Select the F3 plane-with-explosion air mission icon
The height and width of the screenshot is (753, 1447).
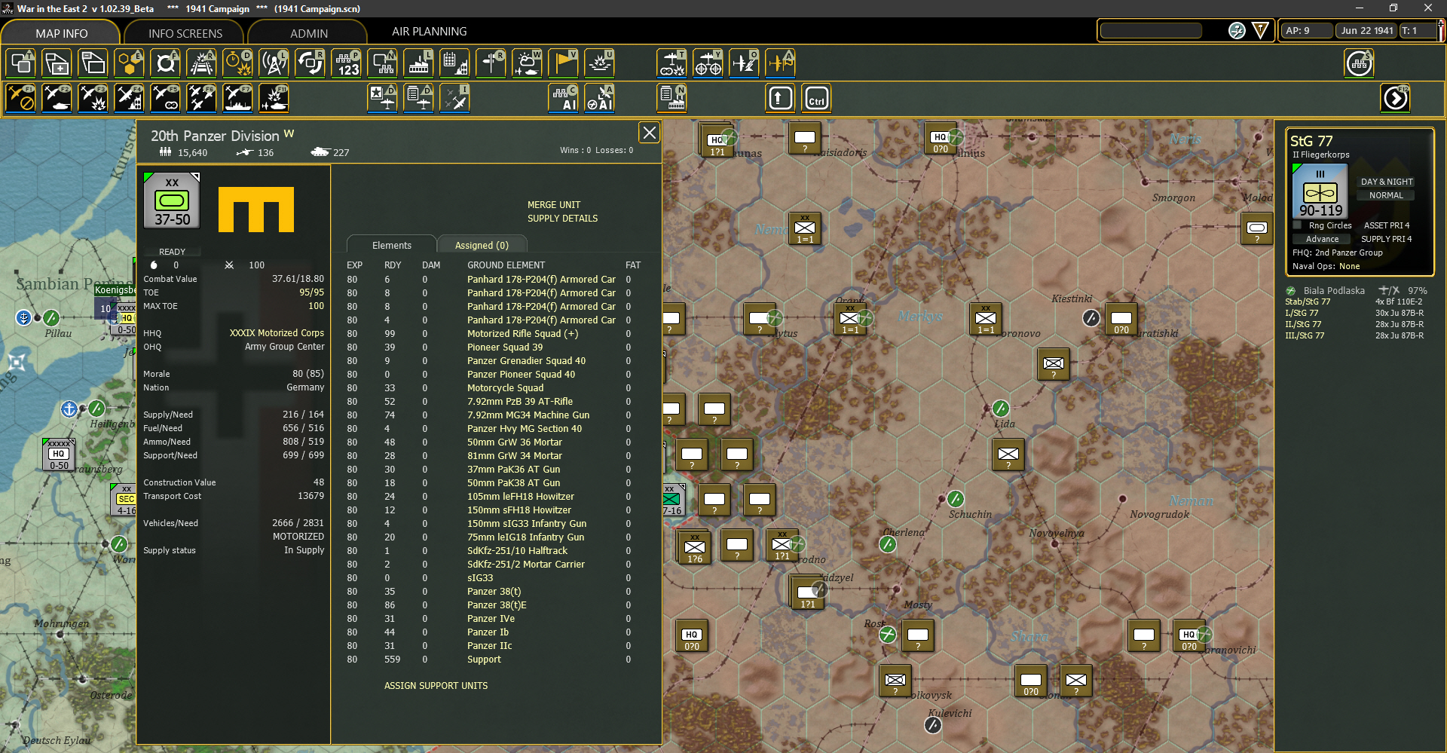(93, 98)
